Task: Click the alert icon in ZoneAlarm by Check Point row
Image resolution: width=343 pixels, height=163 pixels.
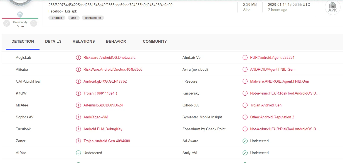Action: click(x=245, y=129)
